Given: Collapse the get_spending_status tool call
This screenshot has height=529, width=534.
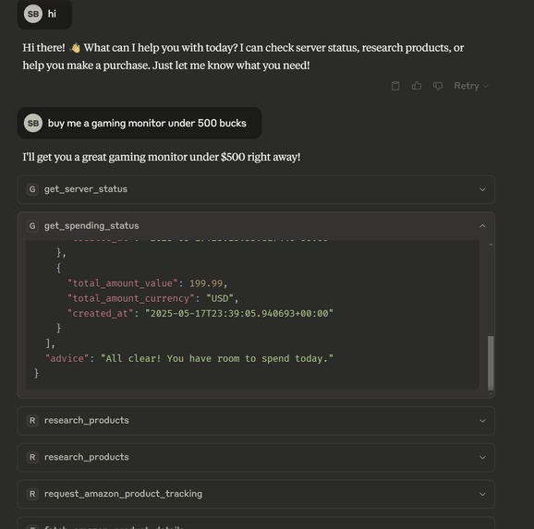Looking at the screenshot, I should coord(482,225).
